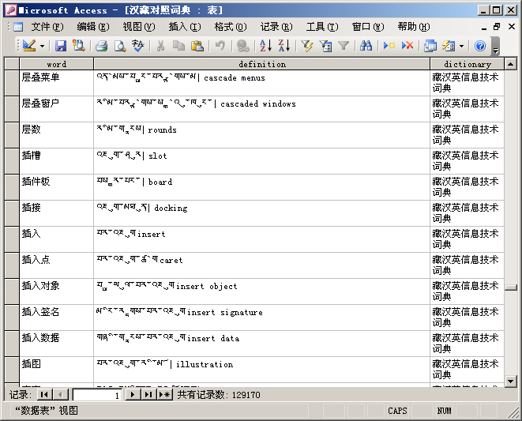Click the word cell 插入点
The height and width of the screenshot is (421, 522).
coord(56,265)
